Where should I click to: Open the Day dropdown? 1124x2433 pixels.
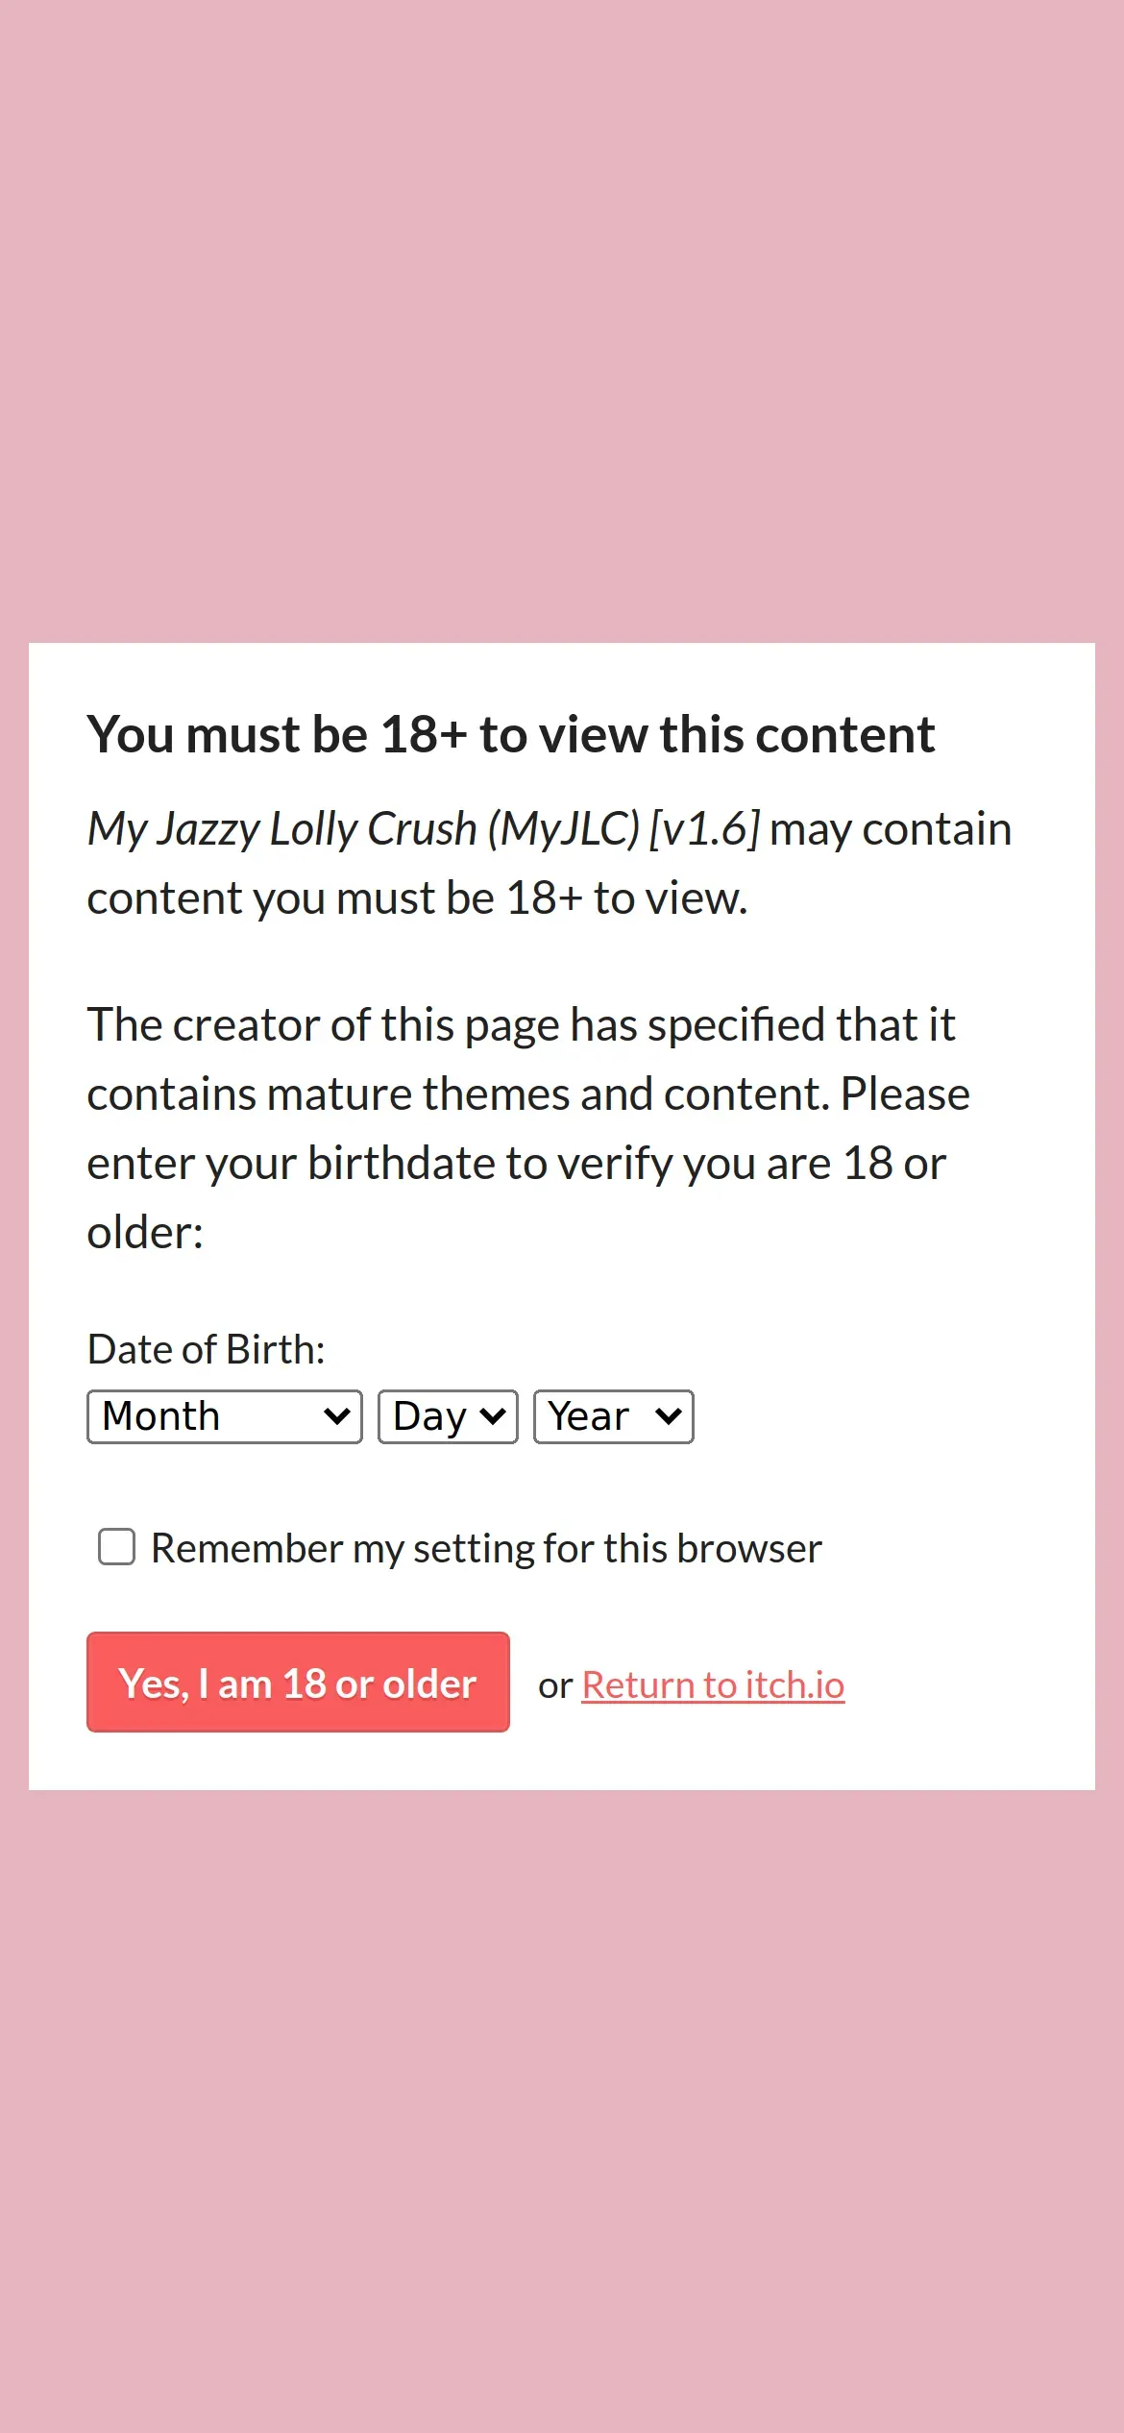point(448,1416)
